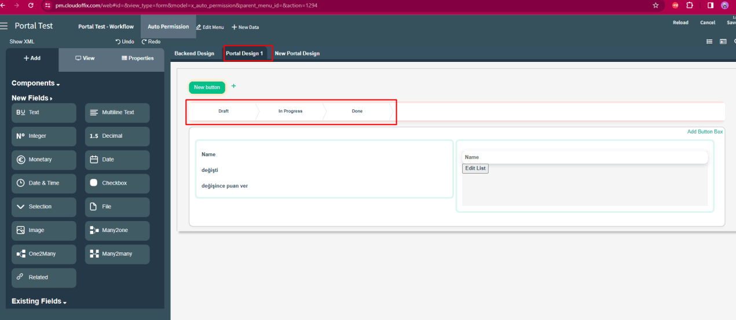Click the browser back arrow
This screenshot has width=736, height=320.
[3, 5]
